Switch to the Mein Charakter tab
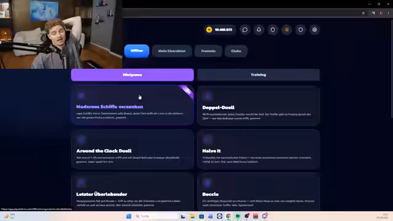The height and width of the screenshot is (221, 393). click(172, 51)
